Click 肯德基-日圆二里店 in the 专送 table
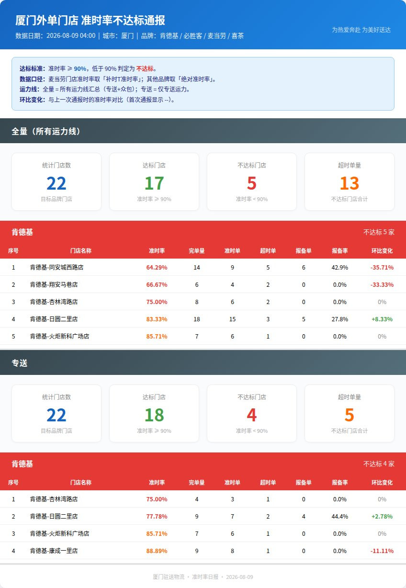Viewport: 406px width, 588px height. coord(54,516)
